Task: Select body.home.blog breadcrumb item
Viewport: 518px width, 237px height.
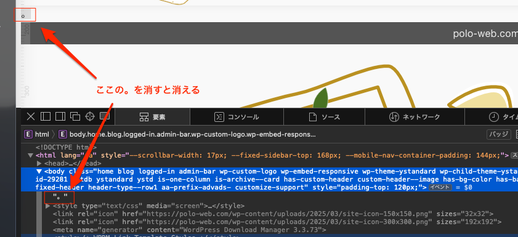Action: [187, 134]
